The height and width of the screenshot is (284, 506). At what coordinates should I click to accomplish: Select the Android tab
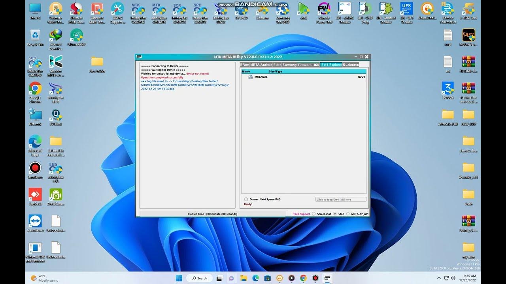pos(266,65)
